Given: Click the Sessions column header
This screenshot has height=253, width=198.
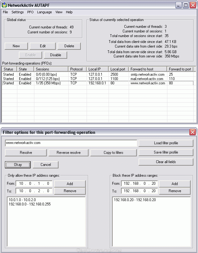Looking at the screenshot, I should [x=51, y=69].
